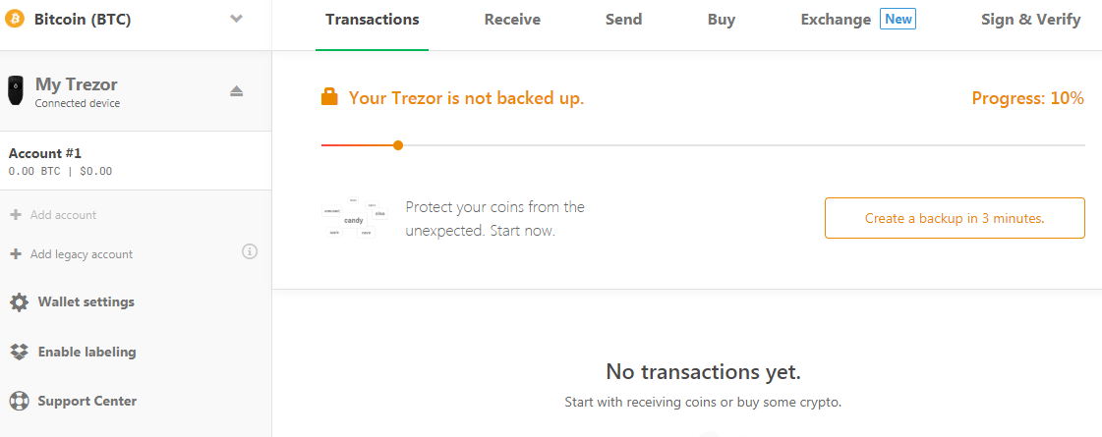Viewport: 1102px width, 437px height.
Task: Click the backup progress slider handle
Action: point(398,145)
